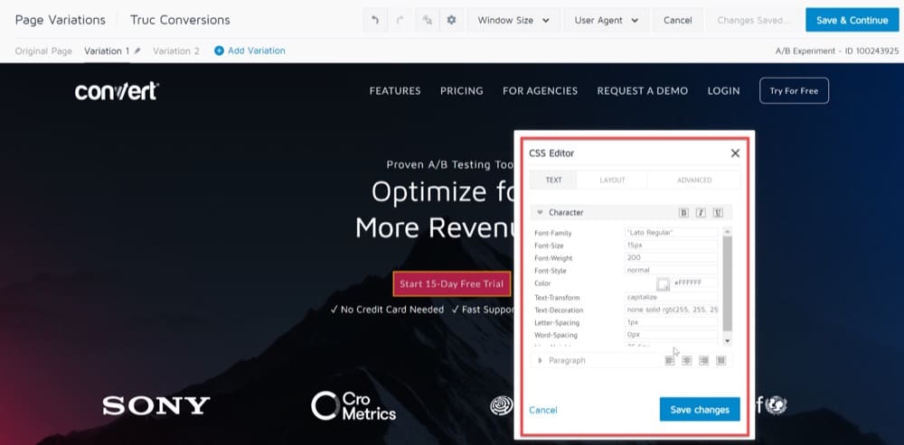Click the Font-Style input field
Image resolution: width=904 pixels, height=445 pixels.
click(672, 270)
